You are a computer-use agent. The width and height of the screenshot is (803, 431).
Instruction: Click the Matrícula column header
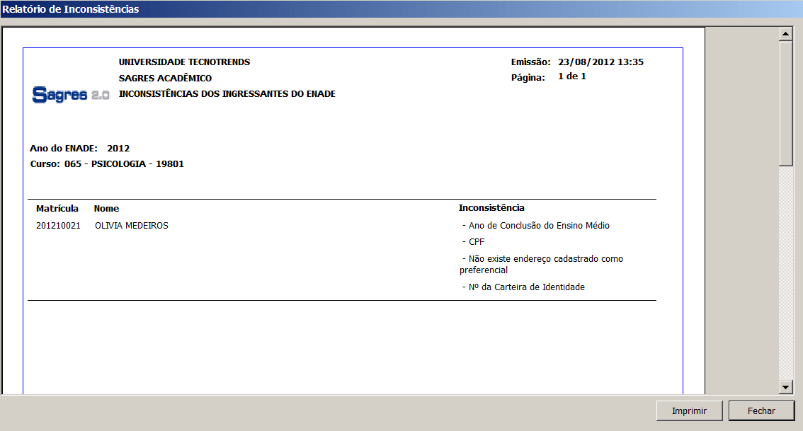57,209
